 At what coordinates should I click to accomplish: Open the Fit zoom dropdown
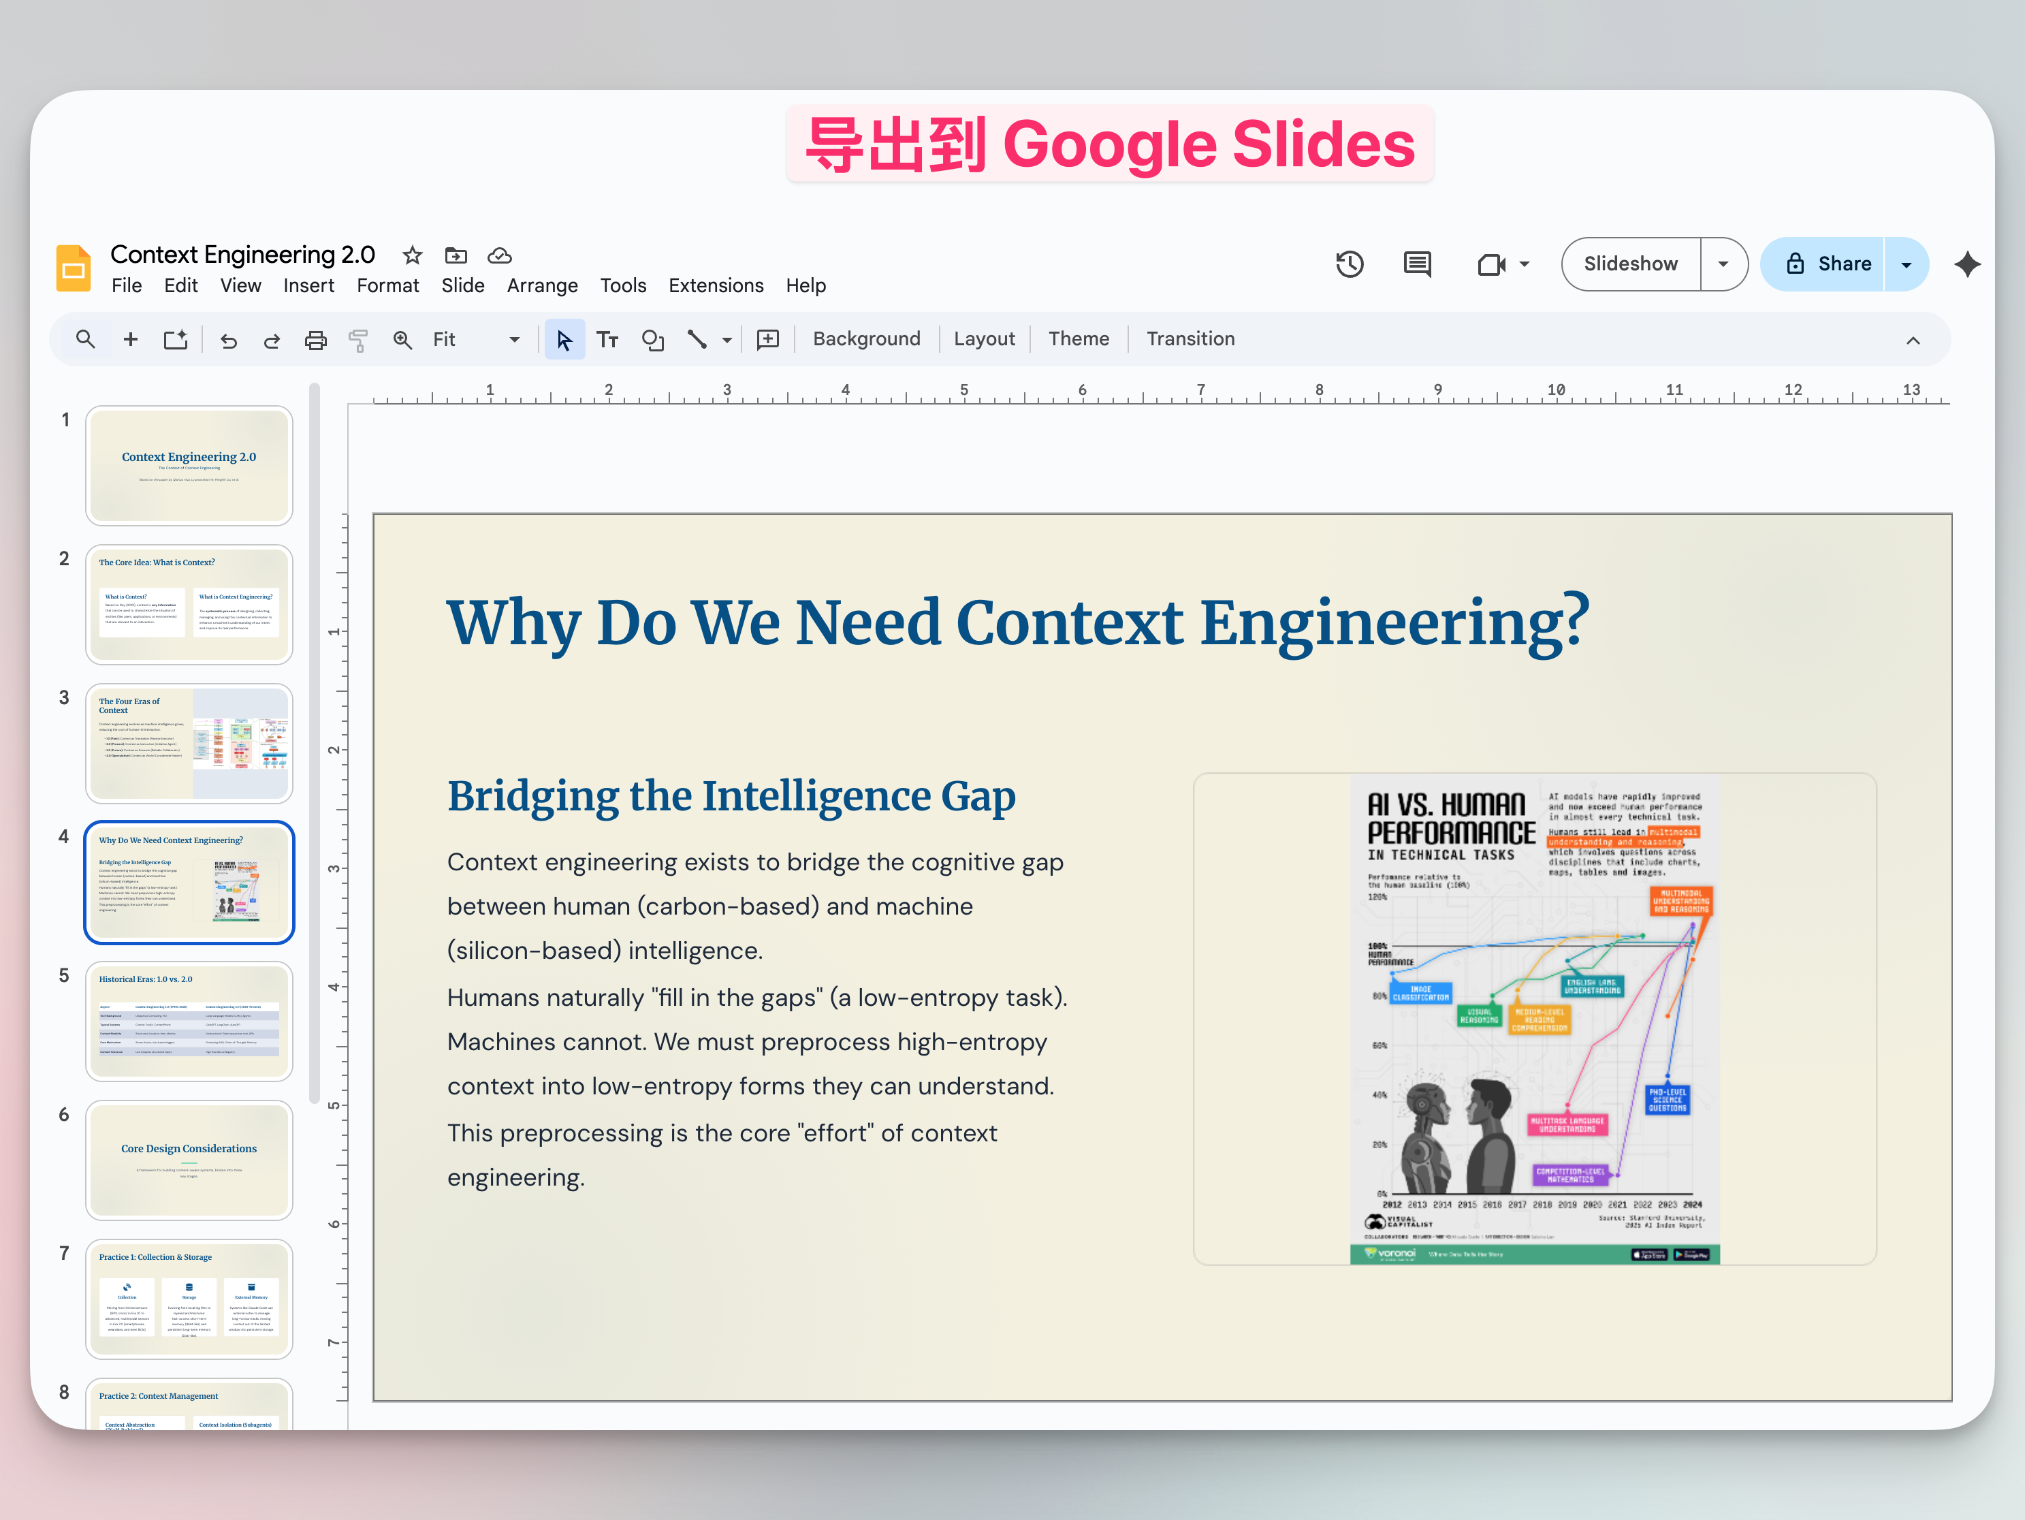(x=513, y=338)
